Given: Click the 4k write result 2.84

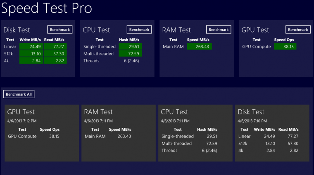Looking at the screenshot, I should coord(32,61).
